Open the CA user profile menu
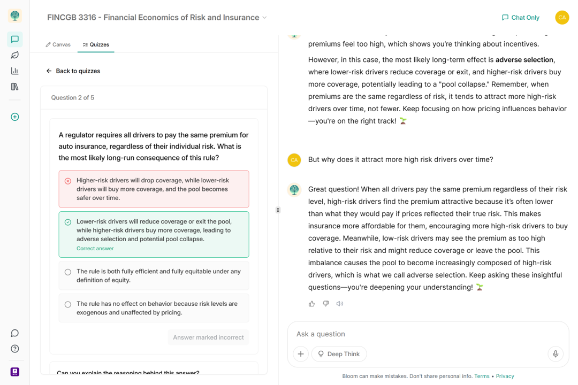This screenshot has height=385, width=578. [x=562, y=18]
